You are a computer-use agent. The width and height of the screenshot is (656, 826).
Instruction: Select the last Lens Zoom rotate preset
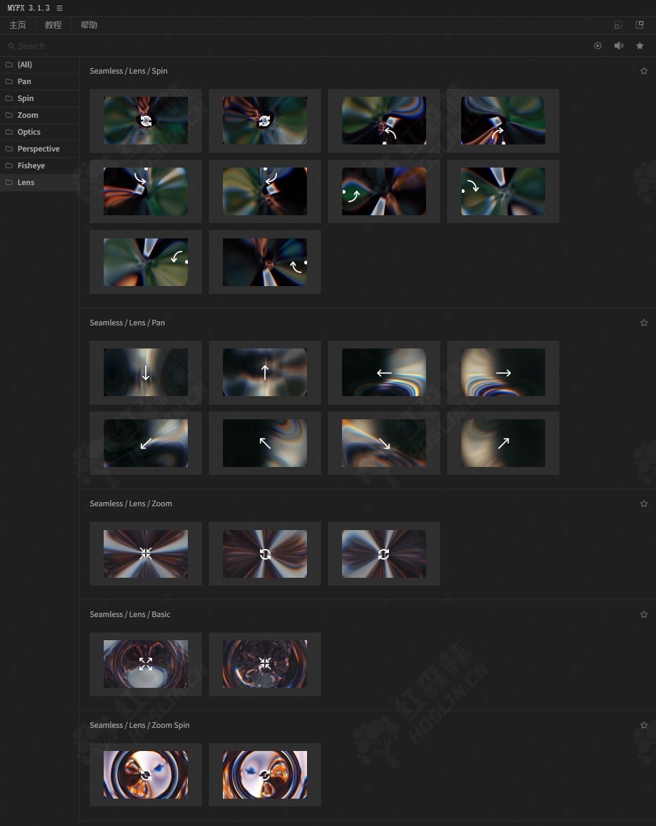click(x=384, y=554)
